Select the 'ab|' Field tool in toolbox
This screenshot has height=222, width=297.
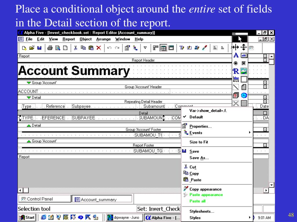244,55
